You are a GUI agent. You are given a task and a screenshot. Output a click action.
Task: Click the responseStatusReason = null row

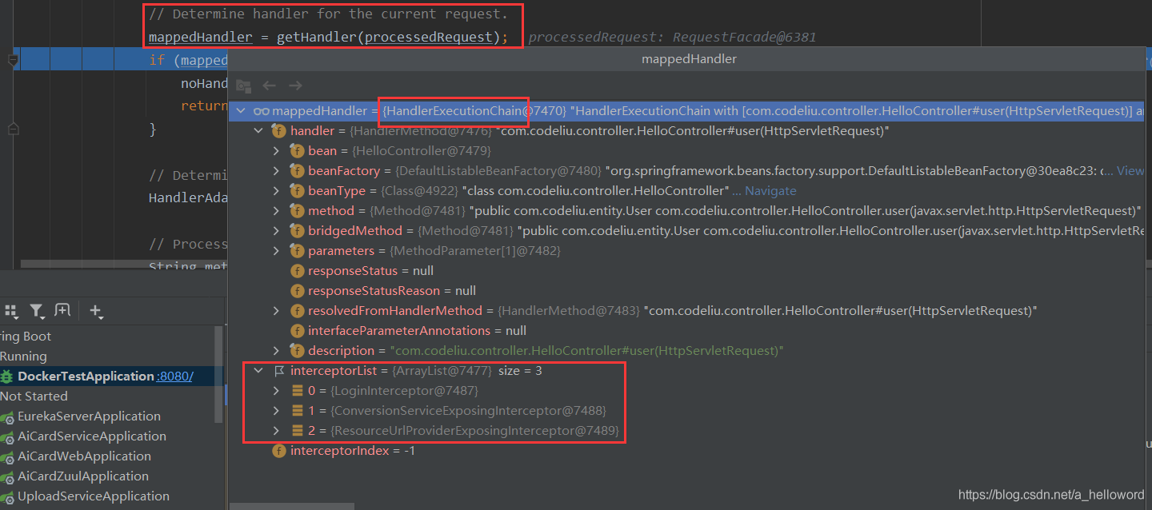(392, 291)
